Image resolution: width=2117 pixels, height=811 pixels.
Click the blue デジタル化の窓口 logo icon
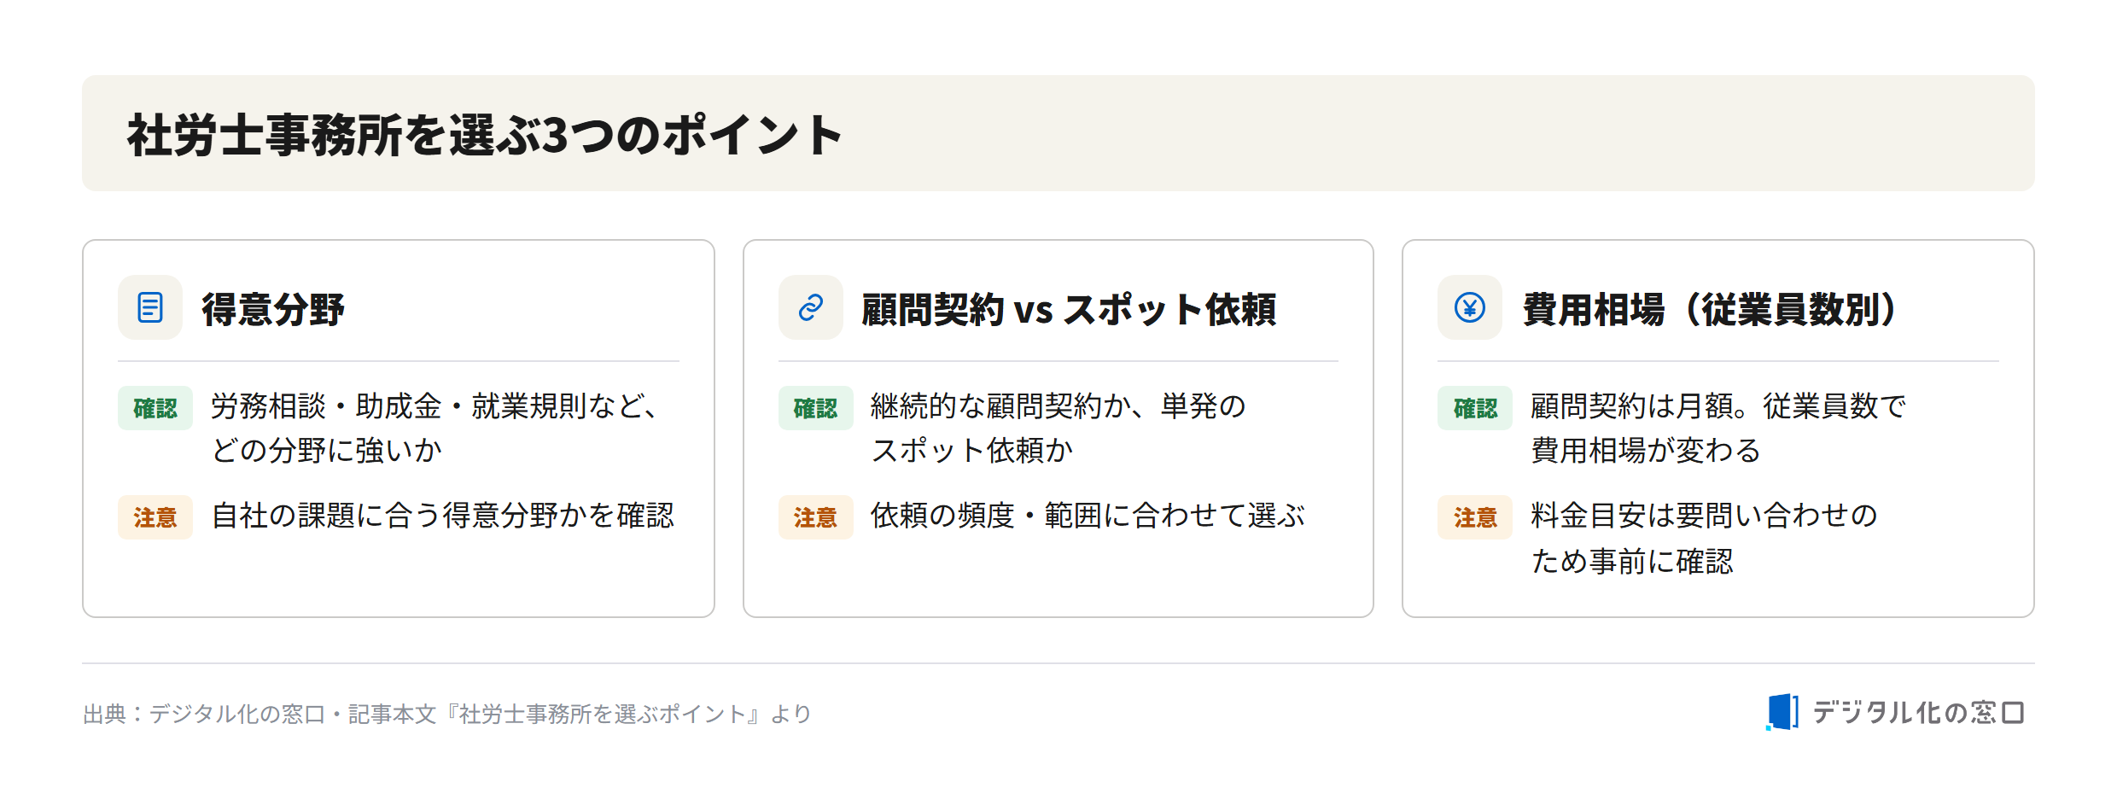coord(1782,712)
